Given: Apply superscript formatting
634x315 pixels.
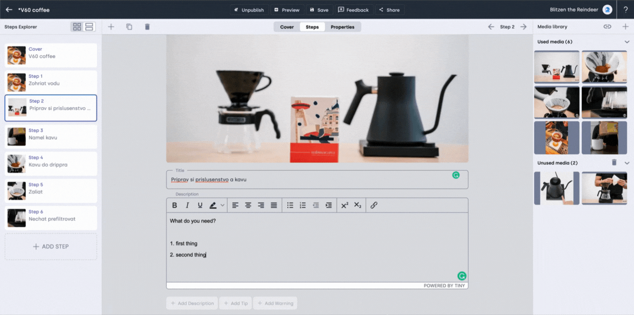Looking at the screenshot, I should (x=345, y=205).
